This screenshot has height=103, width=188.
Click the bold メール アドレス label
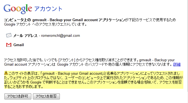25,36
